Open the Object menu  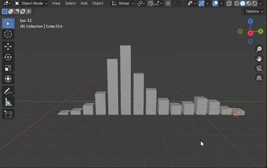(98, 3)
